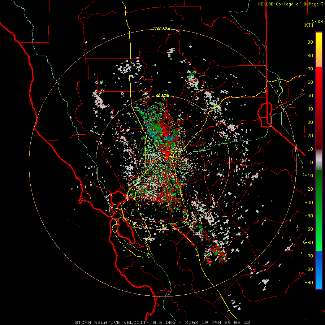Image resolution: width=325 pixels, height=325 pixels.
Task: Click the NEXLAB-College of DuPage header text
Action: pos(288,4)
